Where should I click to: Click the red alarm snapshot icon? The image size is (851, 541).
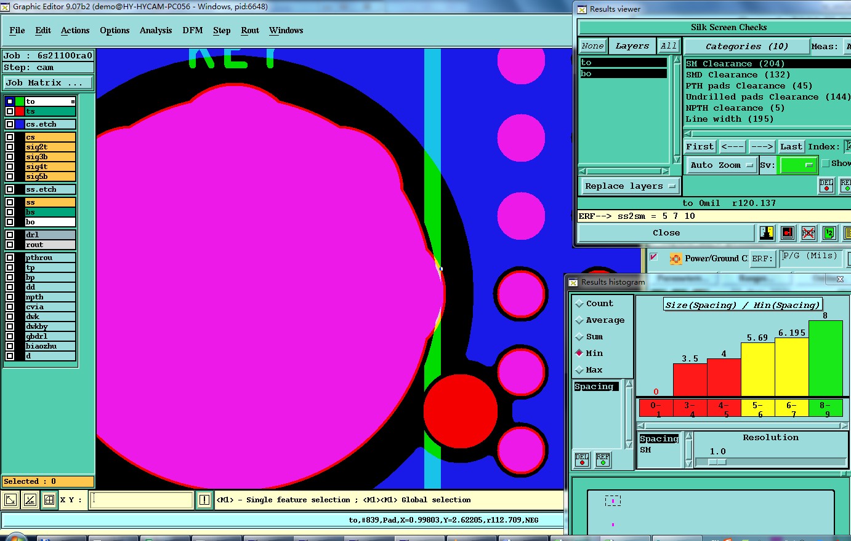click(788, 232)
